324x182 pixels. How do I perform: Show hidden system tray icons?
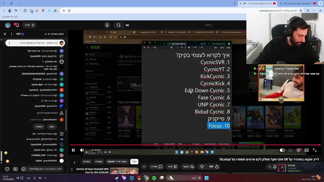[x=45, y=178]
